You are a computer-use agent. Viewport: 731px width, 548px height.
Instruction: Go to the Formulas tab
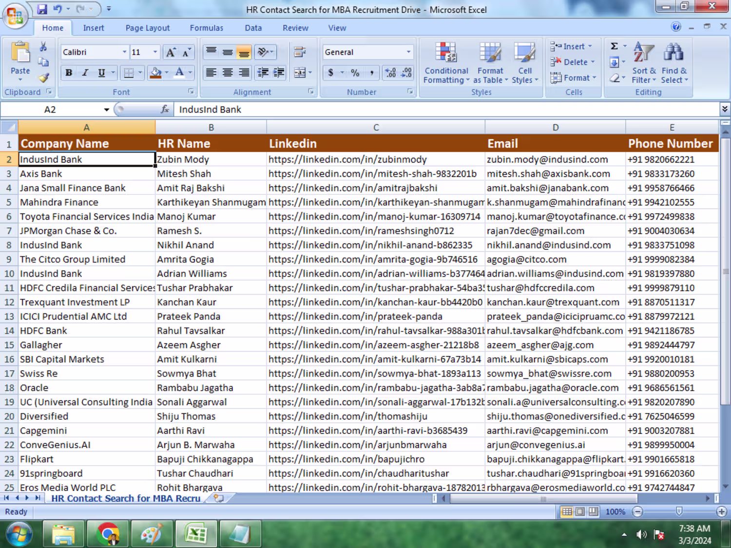coord(207,28)
